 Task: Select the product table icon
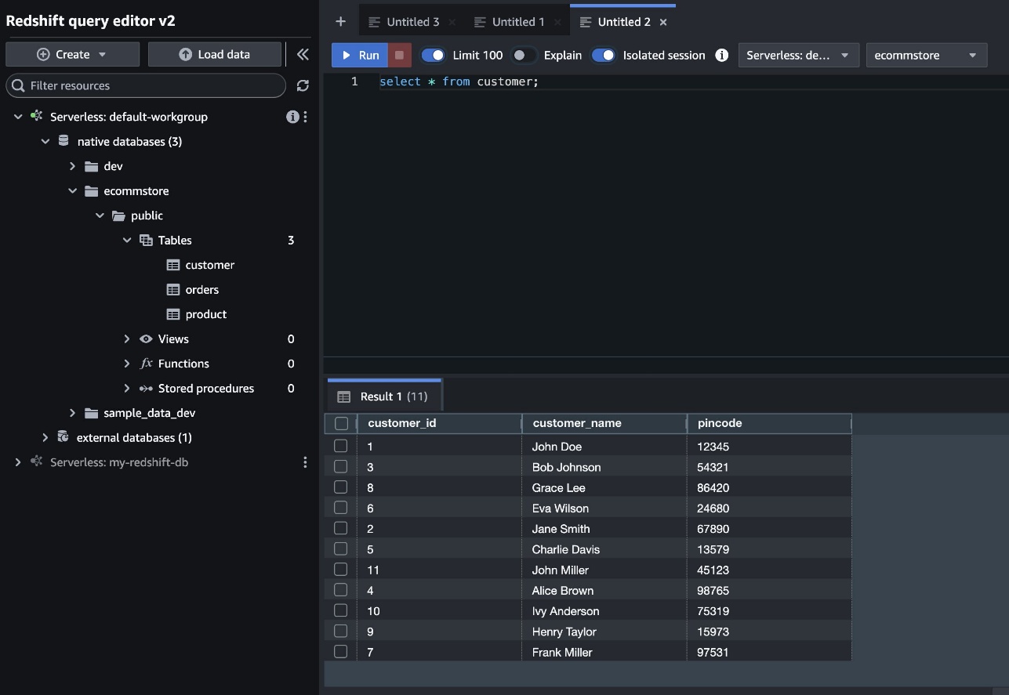173,314
